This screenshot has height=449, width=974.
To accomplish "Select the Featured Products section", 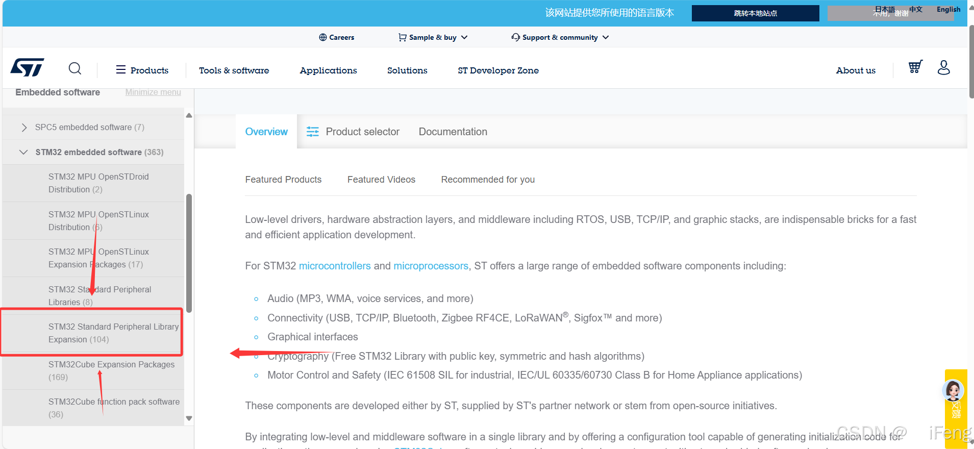I will (283, 180).
